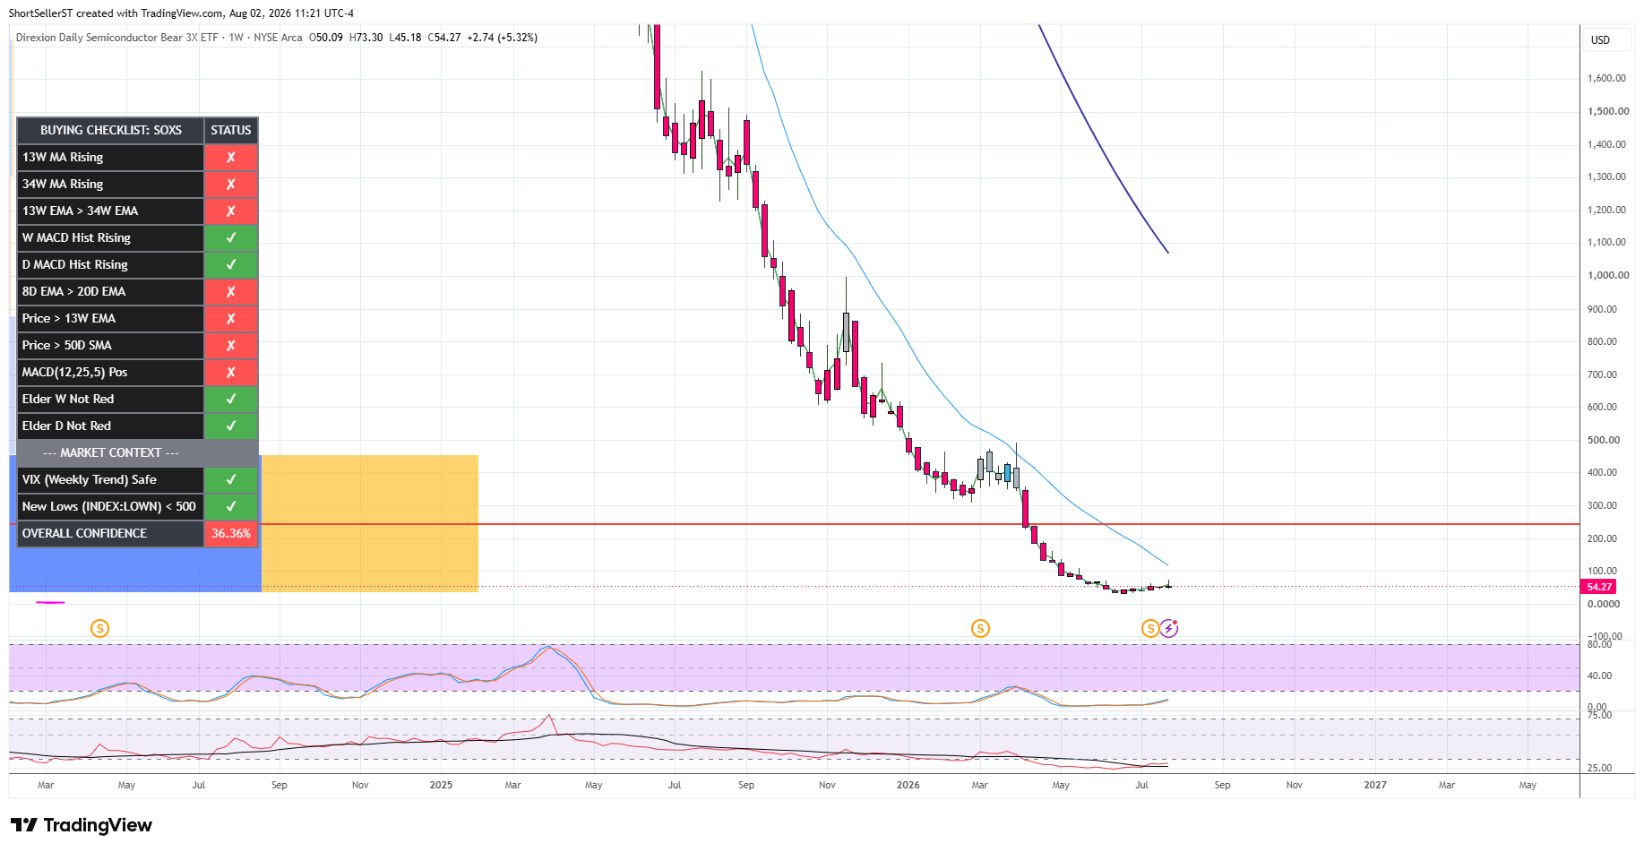Click the green check status for VIX (Weekly Trend) Safe

(x=231, y=479)
